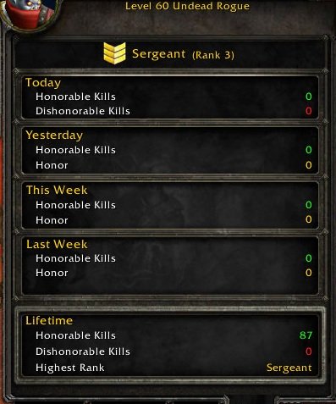This screenshot has width=336, height=404.
Task: Open the Today honor section header
Action: click(43, 83)
